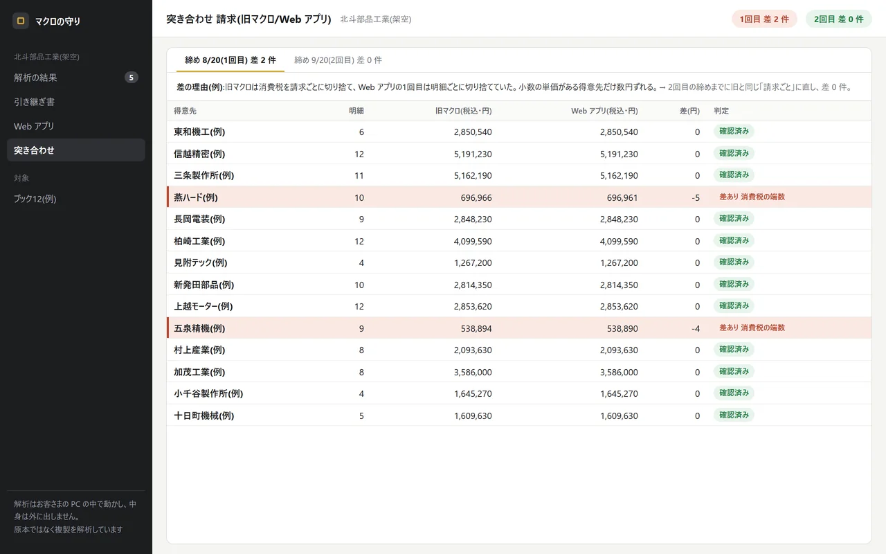Viewport: 886px width, 554px height.
Task: Click 確認済み badge in 東和機工 row
Action: coord(734,131)
